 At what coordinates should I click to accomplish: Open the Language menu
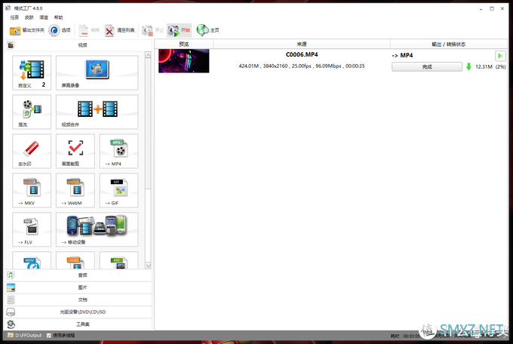click(x=44, y=17)
